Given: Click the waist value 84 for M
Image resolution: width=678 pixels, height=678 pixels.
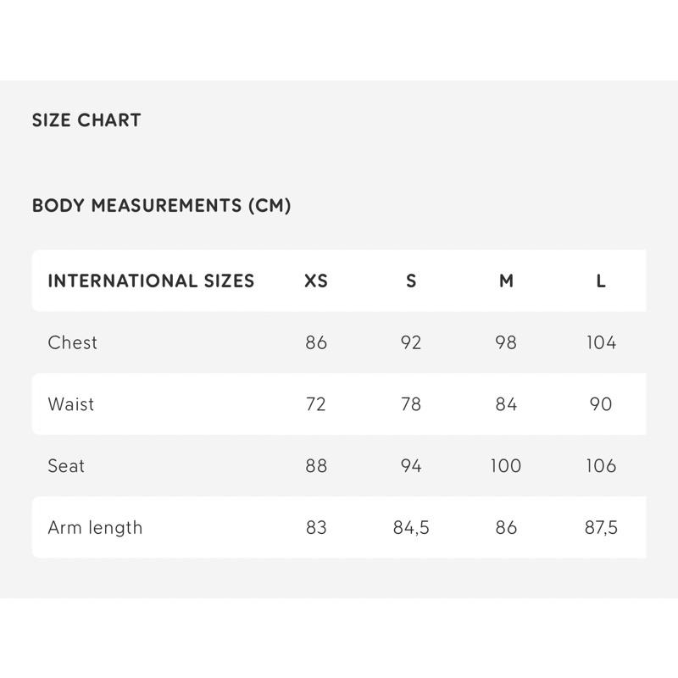Looking at the screenshot, I should 506,404.
